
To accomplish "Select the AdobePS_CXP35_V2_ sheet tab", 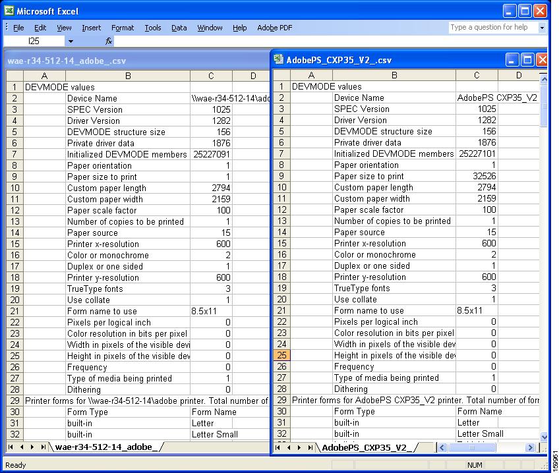I will tap(367, 447).
